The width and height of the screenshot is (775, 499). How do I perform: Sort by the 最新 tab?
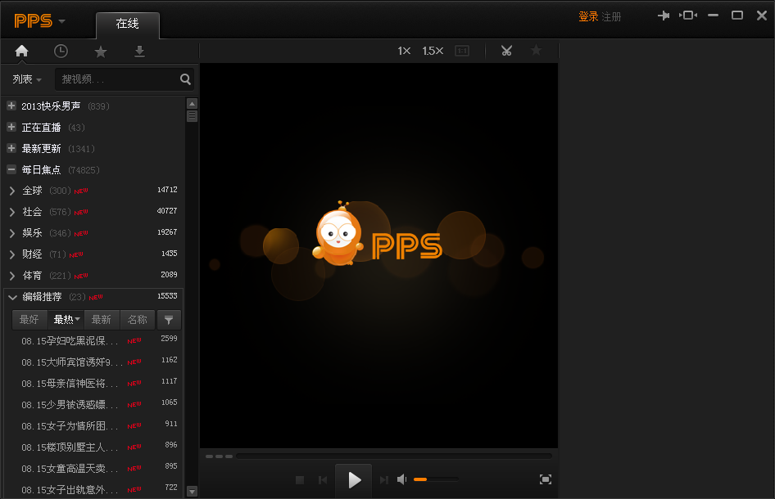(x=102, y=320)
